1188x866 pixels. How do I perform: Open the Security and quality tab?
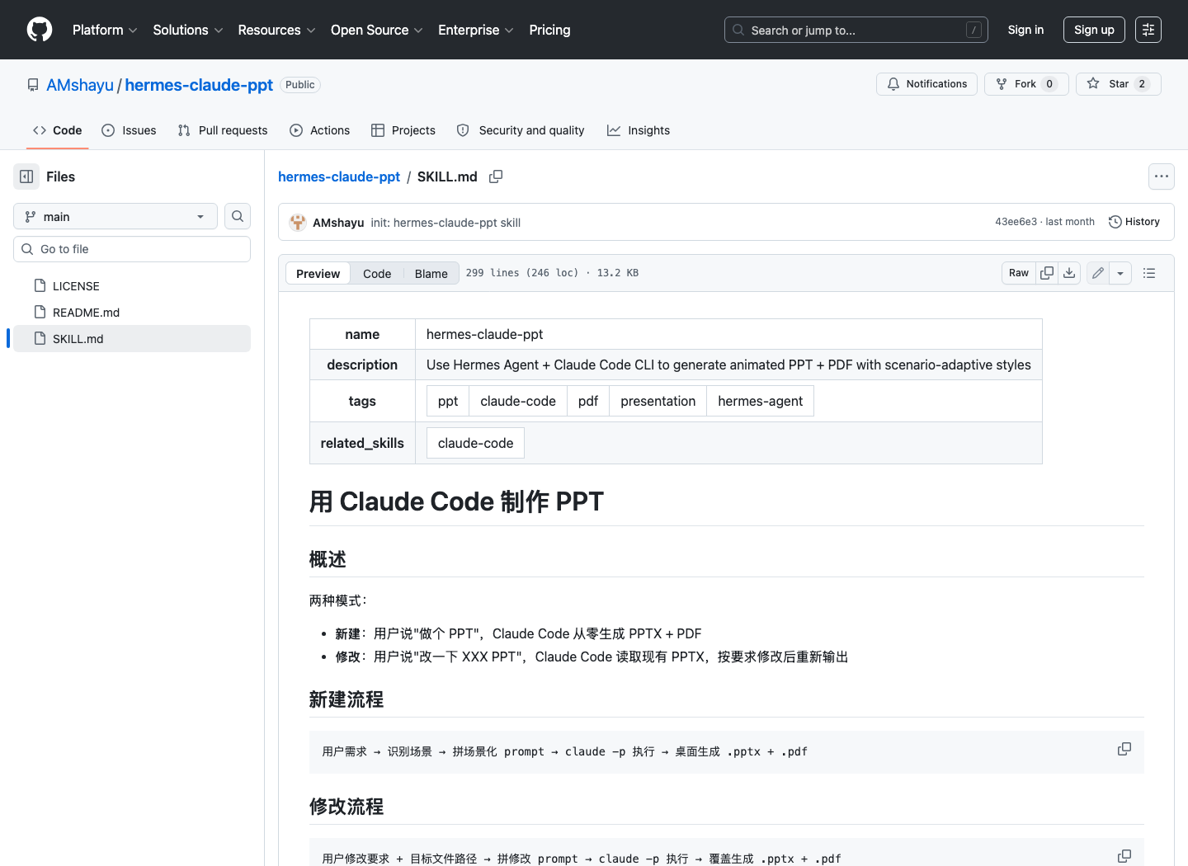click(x=521, y=130)
